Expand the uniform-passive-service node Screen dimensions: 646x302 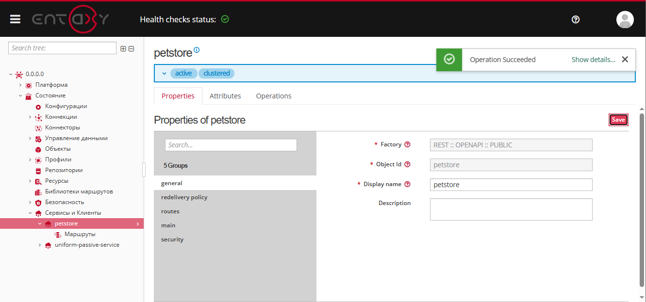click(40, 245)
